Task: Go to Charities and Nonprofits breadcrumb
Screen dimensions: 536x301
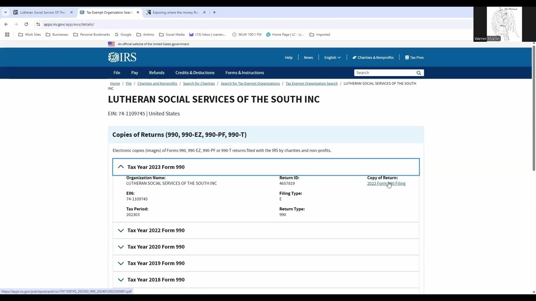Action: click(157, 84)
